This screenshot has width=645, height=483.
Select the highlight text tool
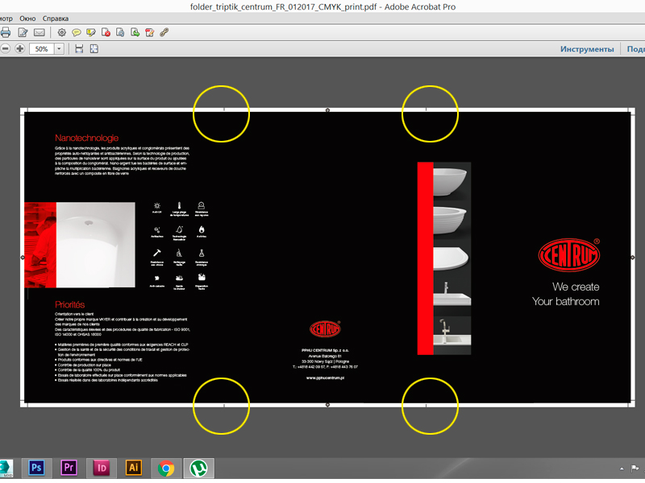pos(91,32)
